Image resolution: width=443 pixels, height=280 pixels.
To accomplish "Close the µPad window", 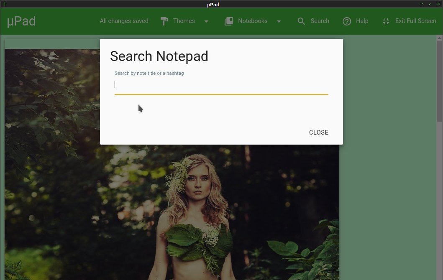I will (x=438, y=4).
